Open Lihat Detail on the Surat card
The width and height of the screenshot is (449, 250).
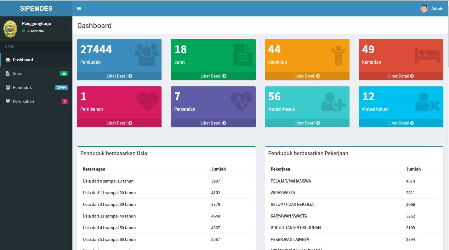(213, 76)
